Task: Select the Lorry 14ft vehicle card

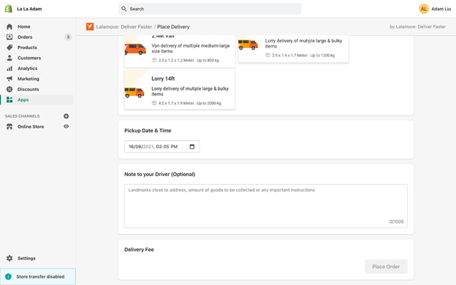Action: (180, 90)
